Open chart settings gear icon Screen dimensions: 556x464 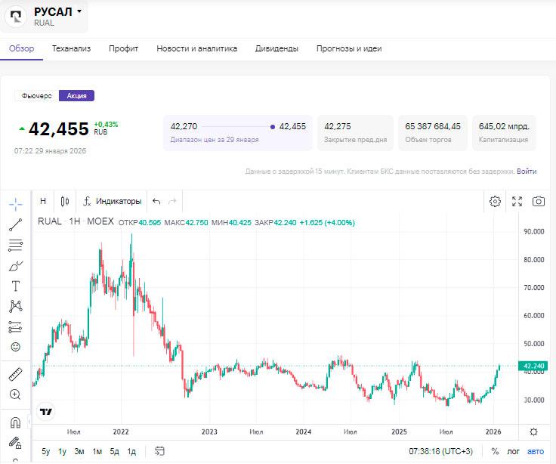(495, 201)
